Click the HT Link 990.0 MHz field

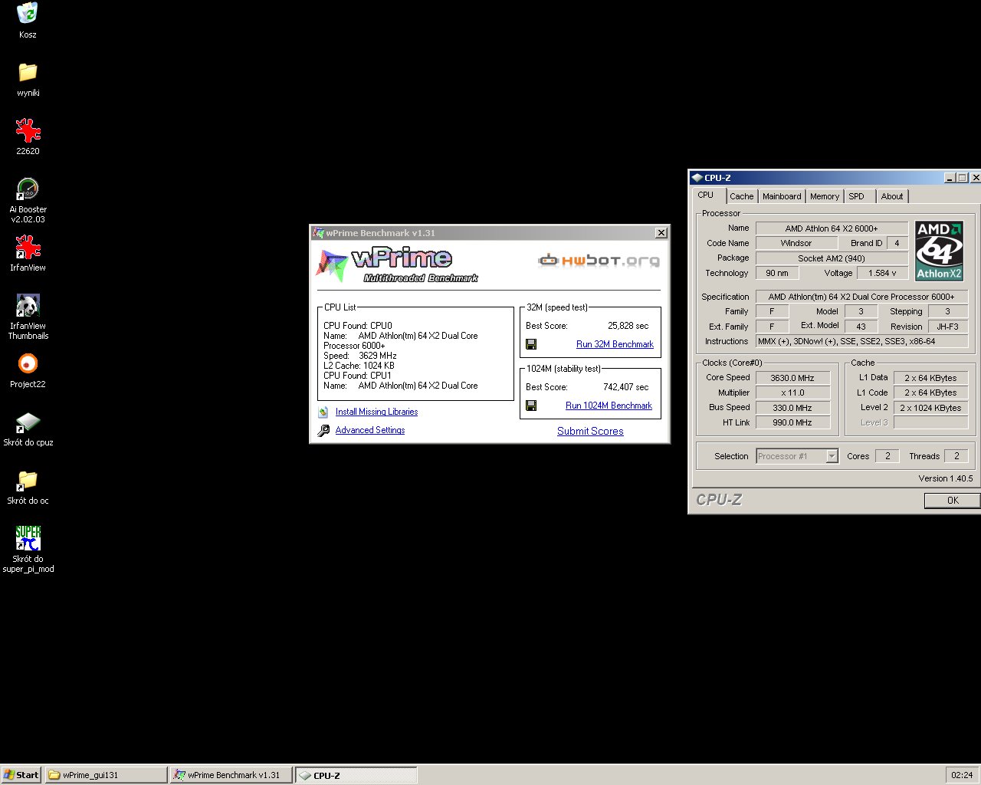[792, 422]
